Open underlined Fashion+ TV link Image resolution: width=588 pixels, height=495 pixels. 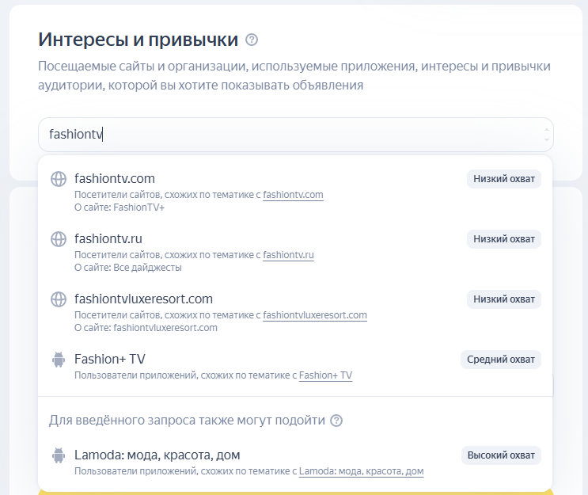pos(325,375)
